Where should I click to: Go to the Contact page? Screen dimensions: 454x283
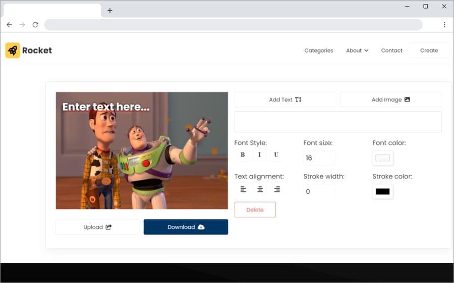[391, 51]
